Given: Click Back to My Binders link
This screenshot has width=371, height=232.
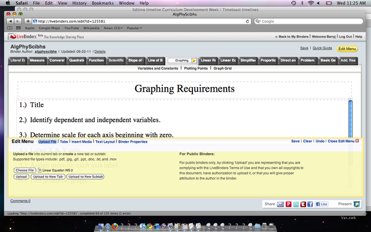Looking at the screenshot, I should pos(293,37).
